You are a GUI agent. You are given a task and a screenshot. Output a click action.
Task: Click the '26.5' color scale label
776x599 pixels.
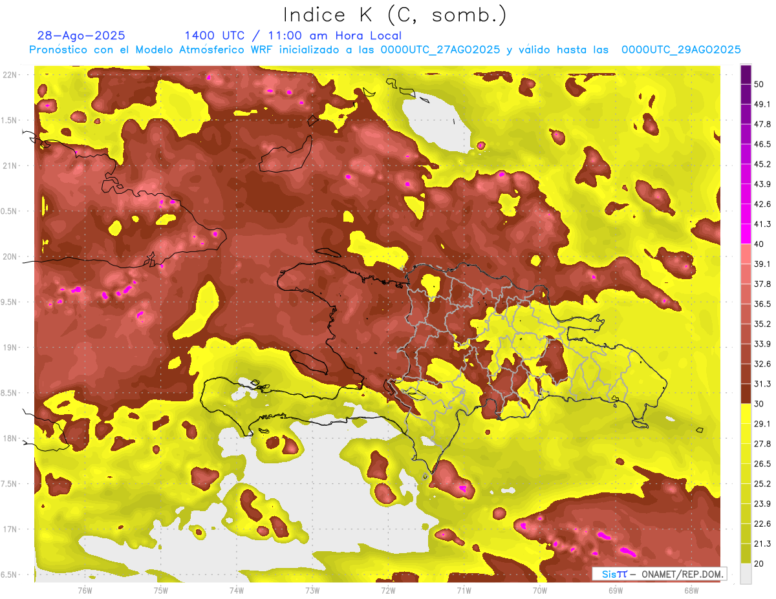[762, 464]
